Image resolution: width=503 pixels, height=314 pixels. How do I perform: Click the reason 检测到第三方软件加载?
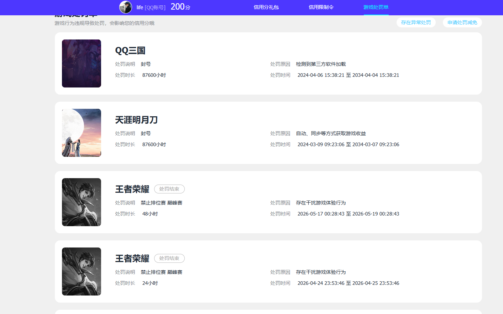pos(321,64)
